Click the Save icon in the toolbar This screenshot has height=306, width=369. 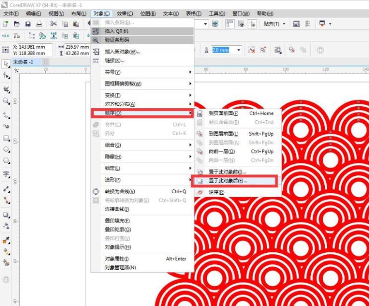[27, 24]
